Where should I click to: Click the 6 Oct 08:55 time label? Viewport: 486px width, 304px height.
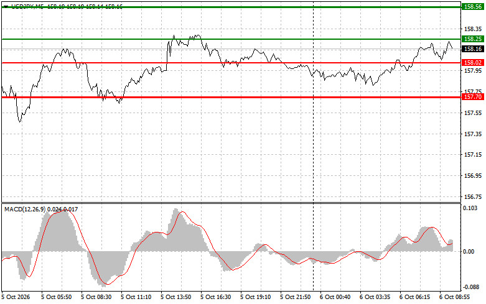(x=454, y=297)
